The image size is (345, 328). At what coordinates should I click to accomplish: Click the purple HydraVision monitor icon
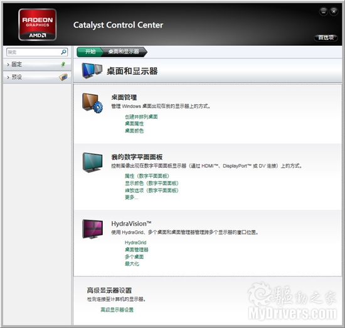point(92,229)
